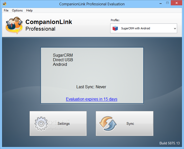The width and height of the screenshot is (184, 149).
Task: Click the 'Direct USB' text
Action: coord(63,60)
